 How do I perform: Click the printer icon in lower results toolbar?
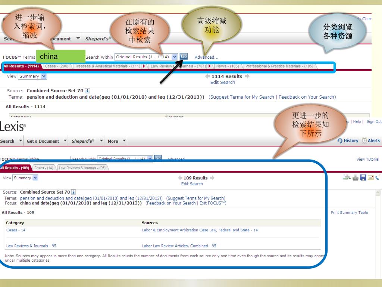pyautogui.click(x=356, y=178)
